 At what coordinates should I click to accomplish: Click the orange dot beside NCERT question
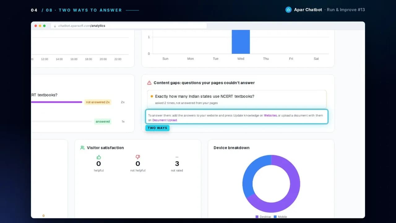click(152, 96)
